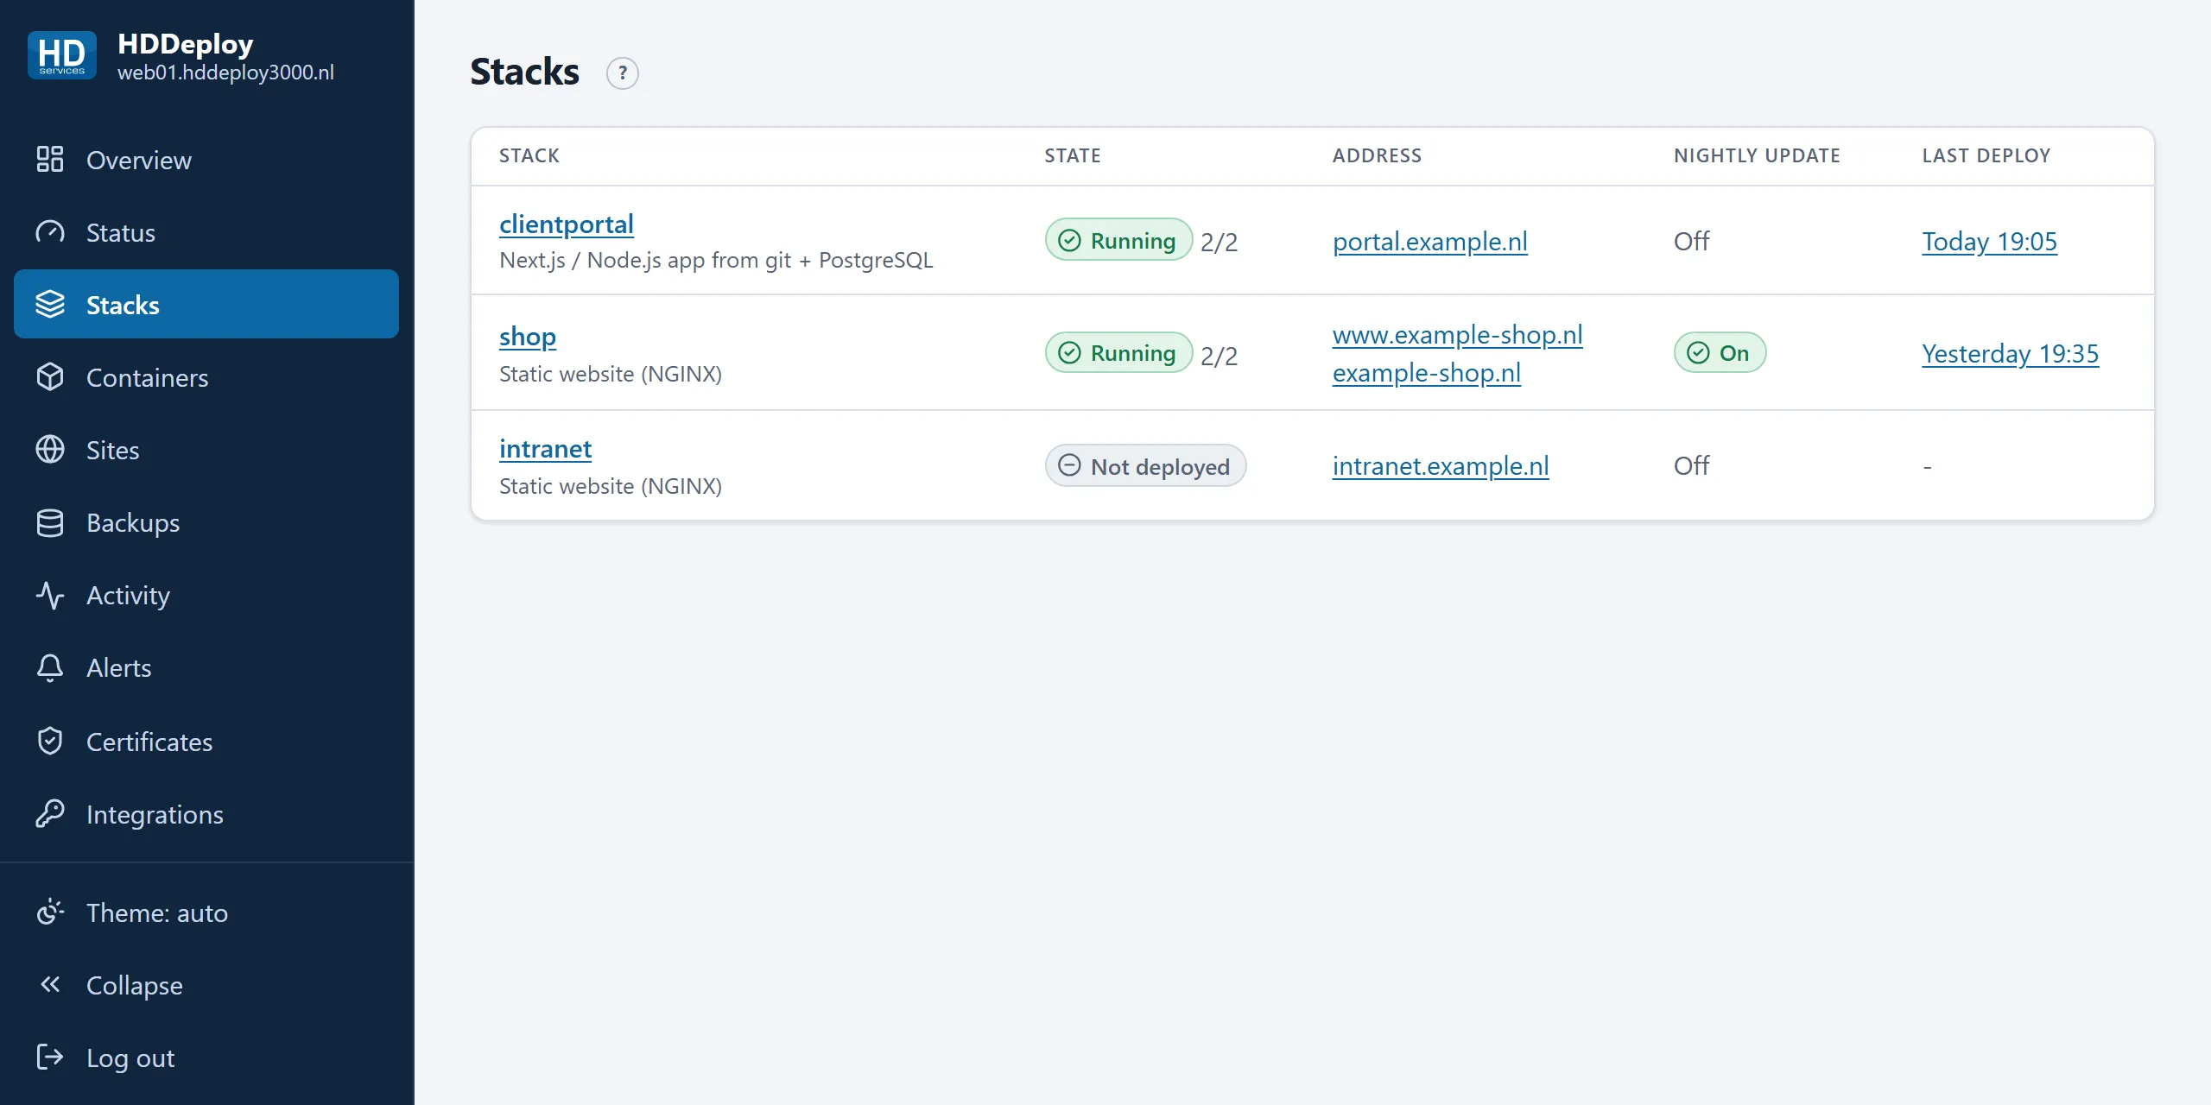Go to Integrations

(206, 814)
